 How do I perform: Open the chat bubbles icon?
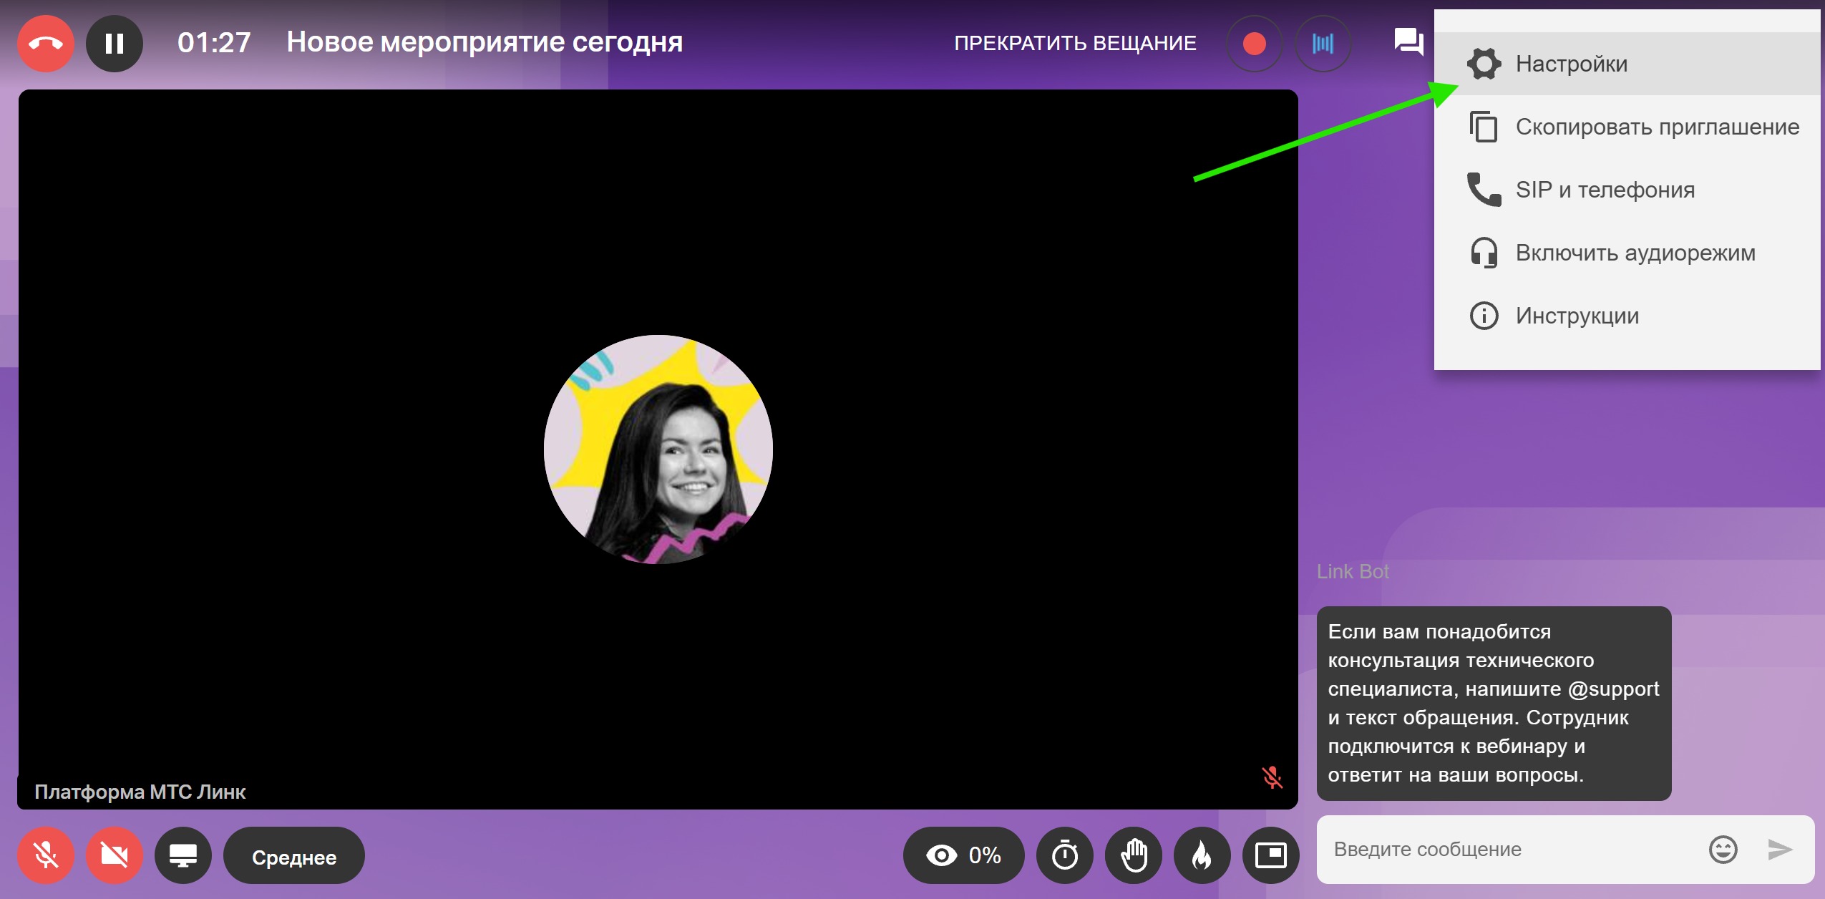(x=1408, y=42)
